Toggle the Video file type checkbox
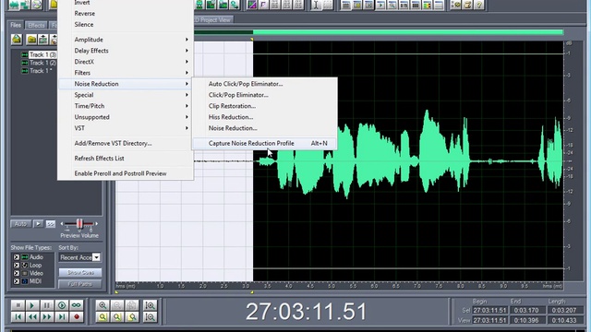Screen dimensions: 591x332 click(x=17, y=273)
